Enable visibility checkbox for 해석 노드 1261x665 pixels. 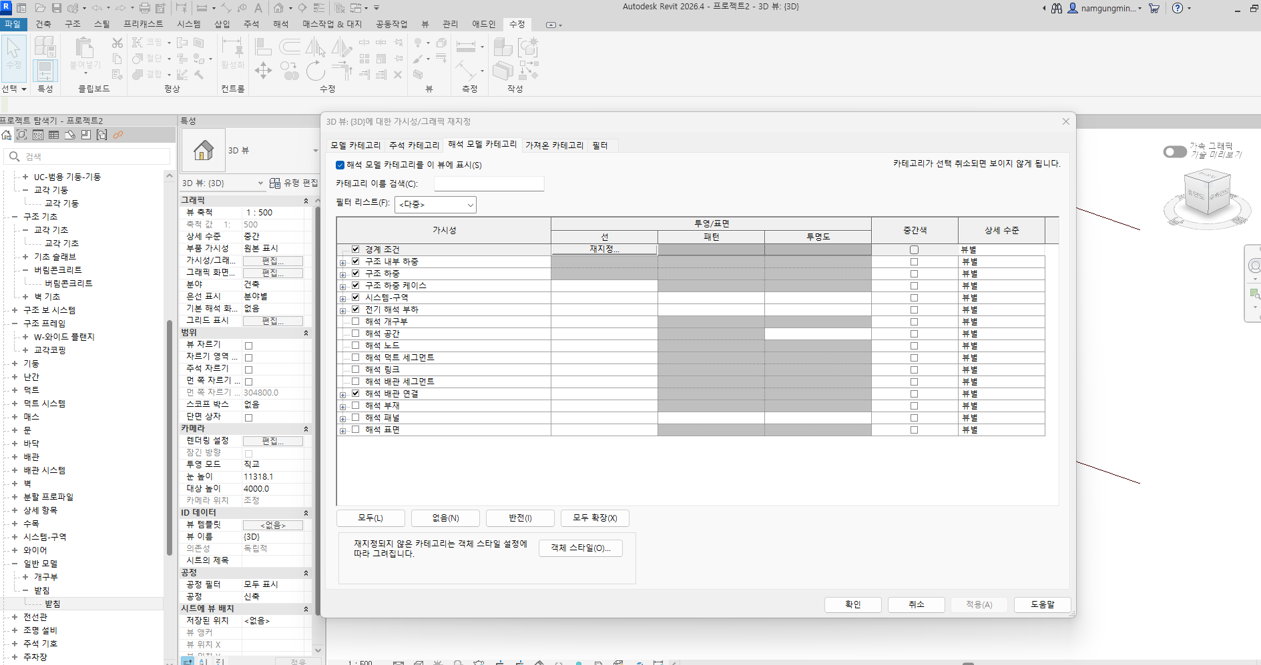coord(355,346)
